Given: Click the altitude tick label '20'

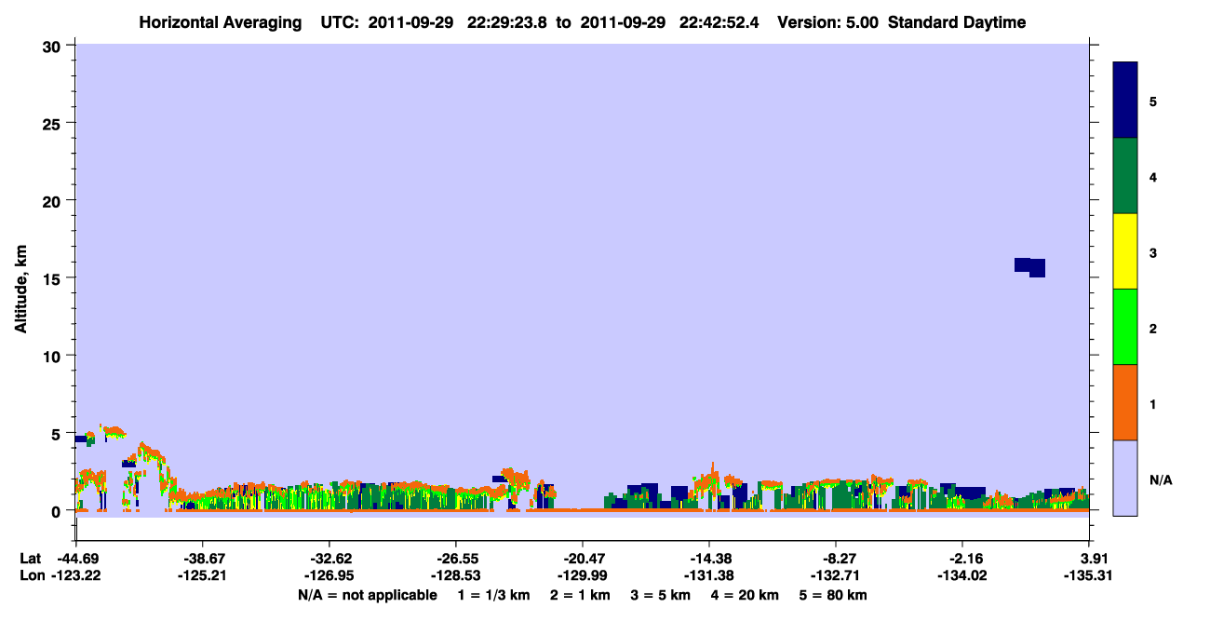Looking at the screenshot, I should pos(54,201).
